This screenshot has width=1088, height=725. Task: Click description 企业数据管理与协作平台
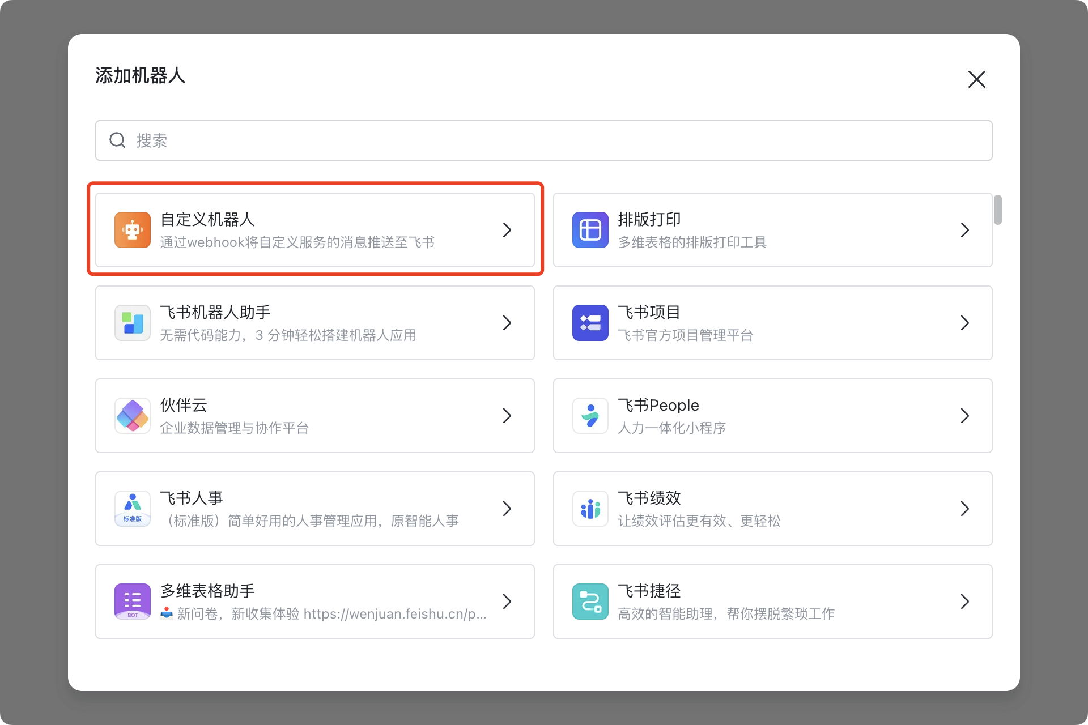tap(235, 428)
